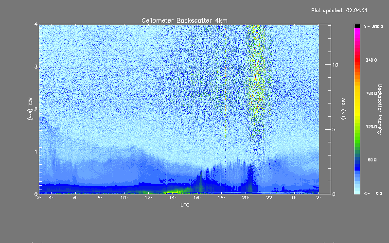The width and height of the screenshot is (389, 243).
Task: Click the '60.0' colorbar tick value
Action: pyautogui.click(x=372, y=160)
